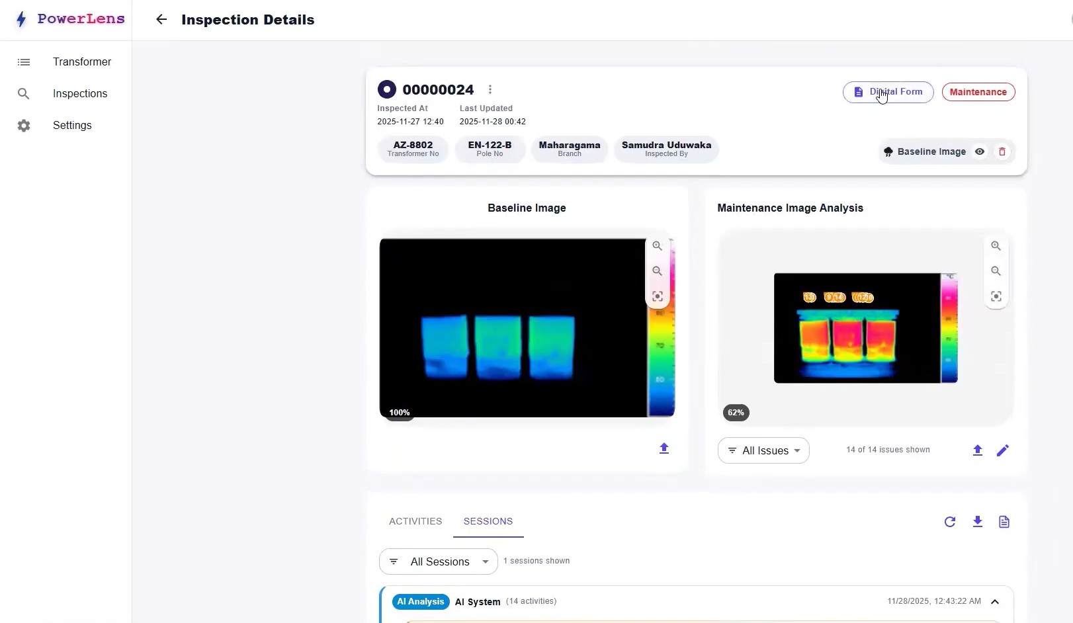Switch to the Activities tab
Image resolution: width=1073 pixels, height=623 pixels.
pos(415,521)
